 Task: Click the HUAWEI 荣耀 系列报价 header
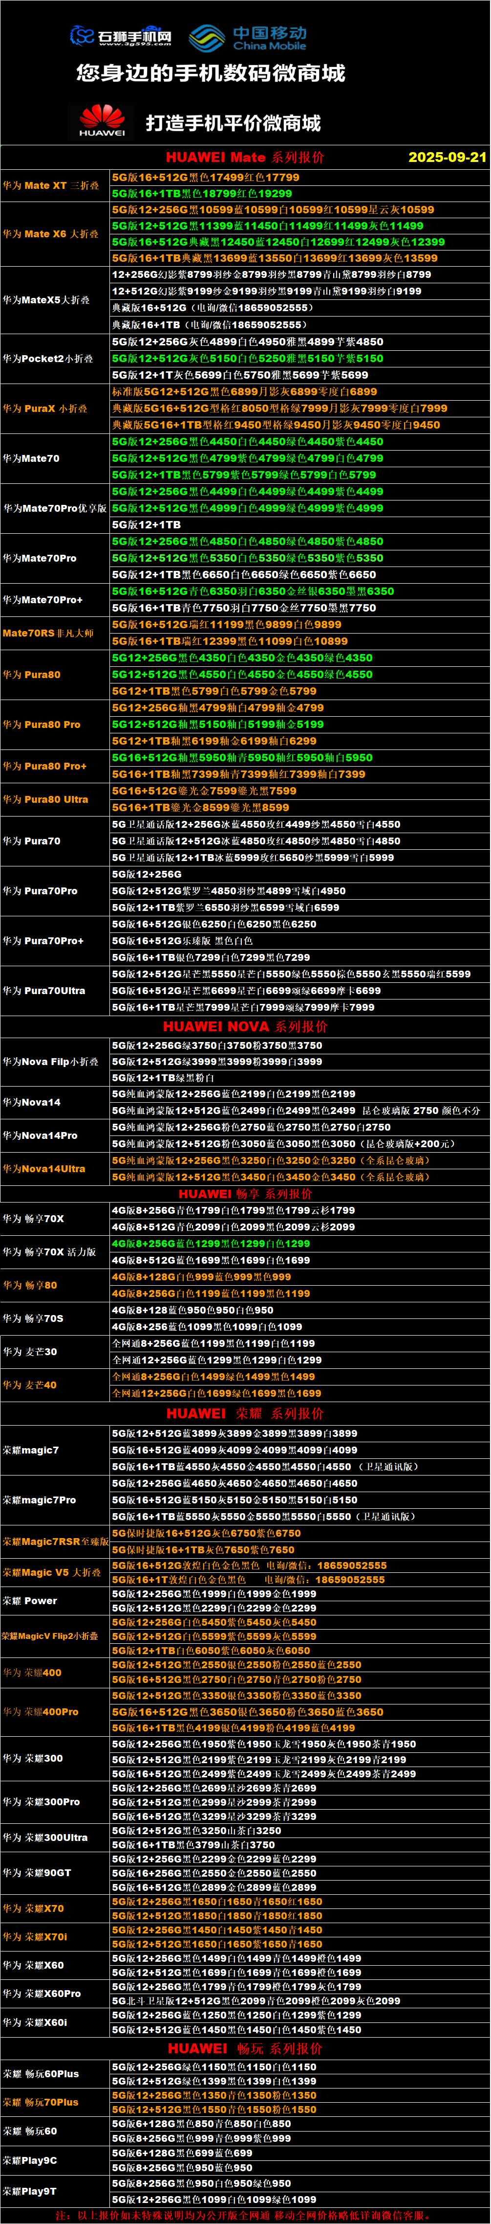(x=245, y=1413)
